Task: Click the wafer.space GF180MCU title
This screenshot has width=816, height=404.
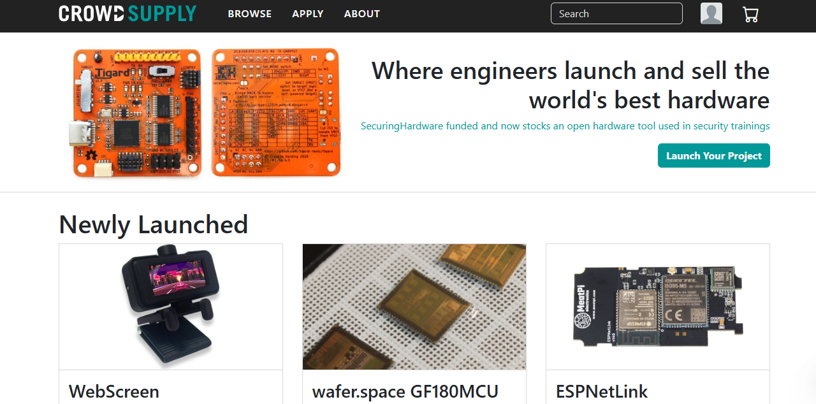Action: point(405,391)
